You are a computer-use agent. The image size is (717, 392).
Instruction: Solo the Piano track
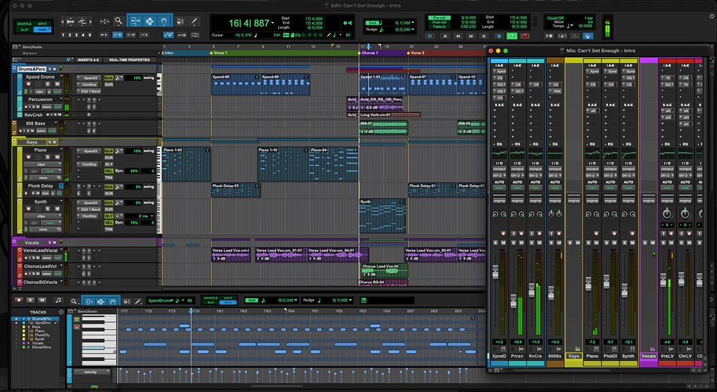click(x=48, y=157)
